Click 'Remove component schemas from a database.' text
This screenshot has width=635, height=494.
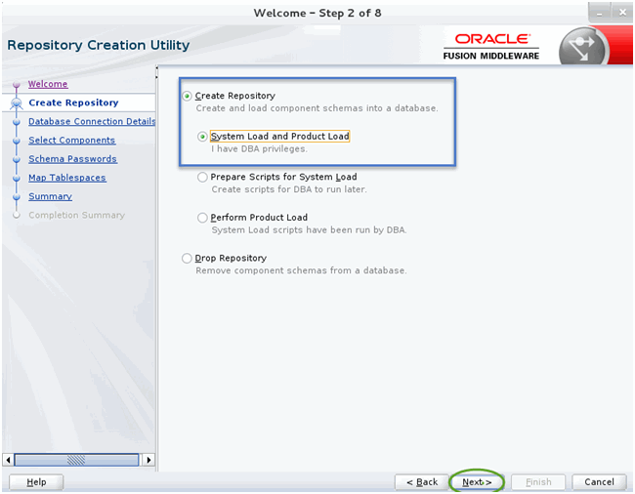point(301,270)
